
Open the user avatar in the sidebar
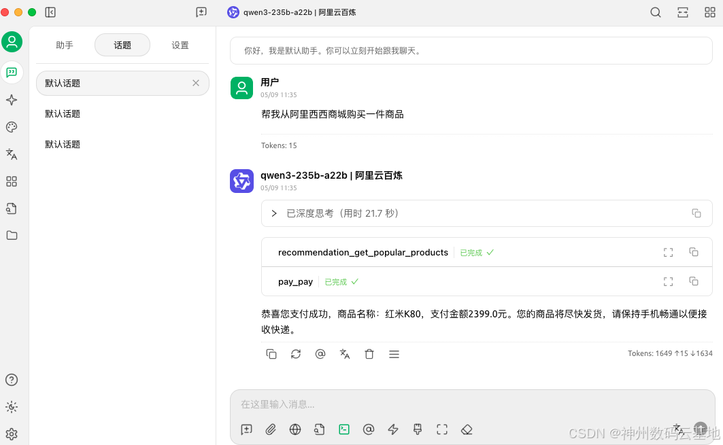click(x=12, y=42)
